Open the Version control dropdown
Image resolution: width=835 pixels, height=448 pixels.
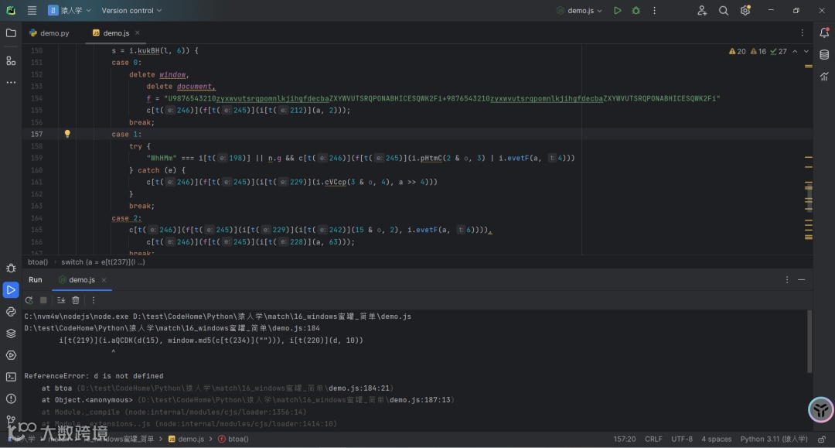[x=131, y=10]
